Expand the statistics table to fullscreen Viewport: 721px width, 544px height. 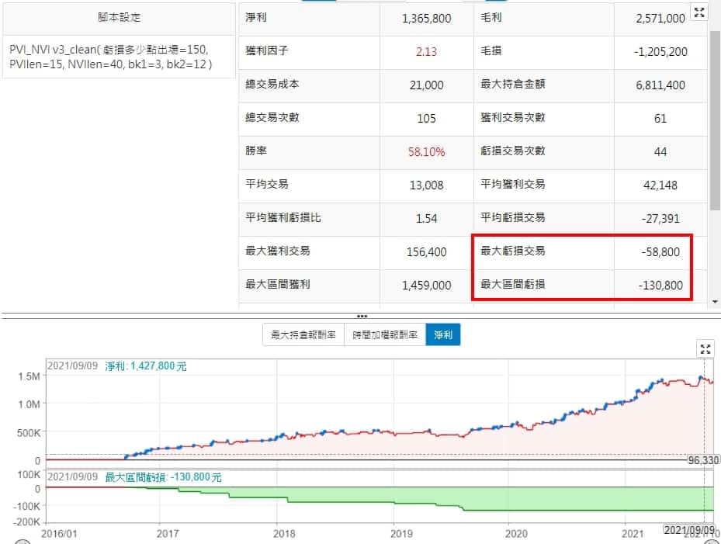pyautogui.click(x=699, y=12)
